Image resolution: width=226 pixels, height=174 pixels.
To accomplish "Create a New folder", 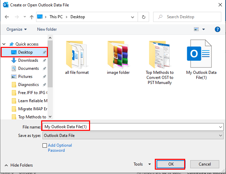I will [x=47, y=29].
